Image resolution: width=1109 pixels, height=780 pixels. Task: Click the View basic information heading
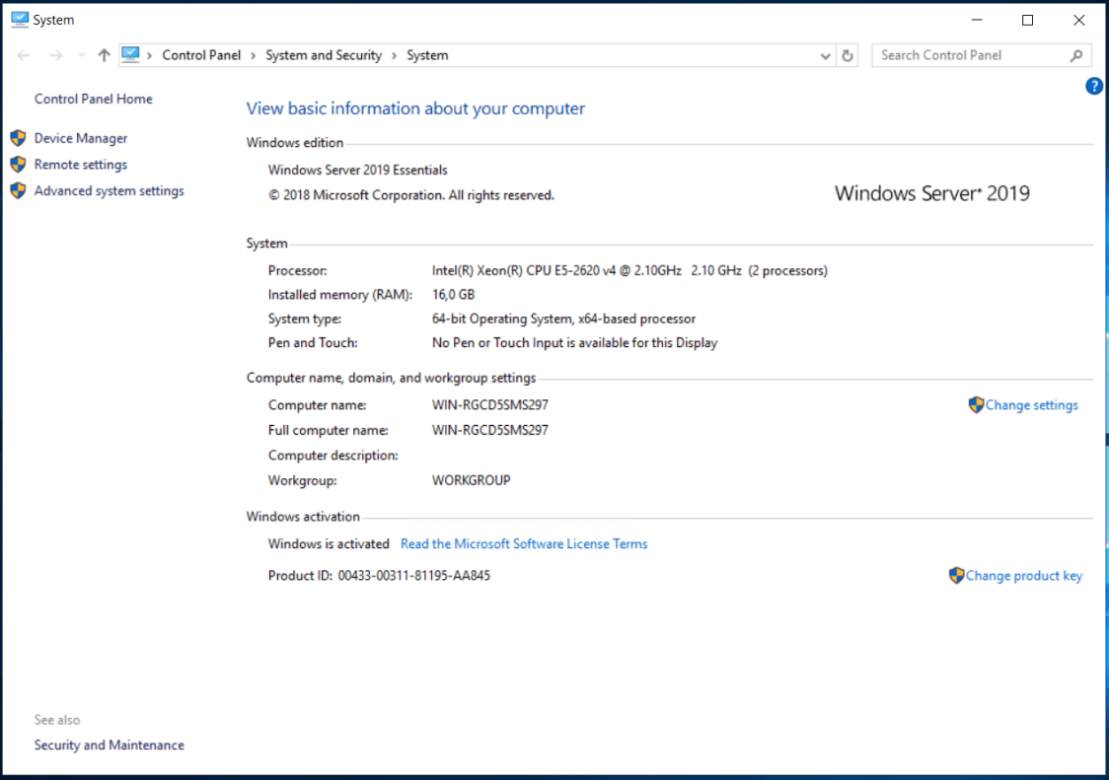[415, 108]
